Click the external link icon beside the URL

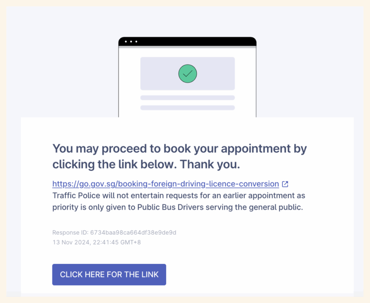coord(285,184)
